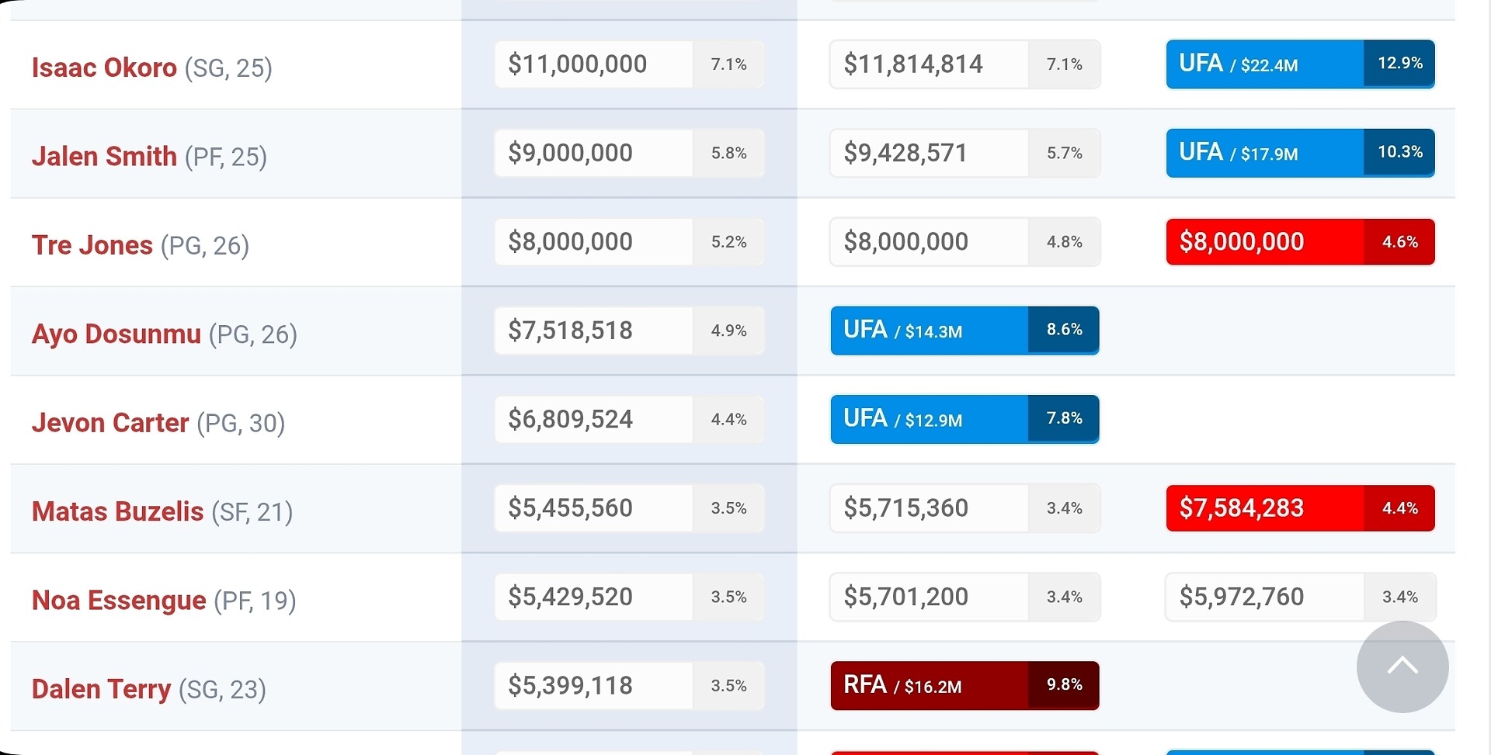The image size is (1491, 755).
Task: Select the Tre Jones player name
Action: pyautogui.click(x=92, y=245)
